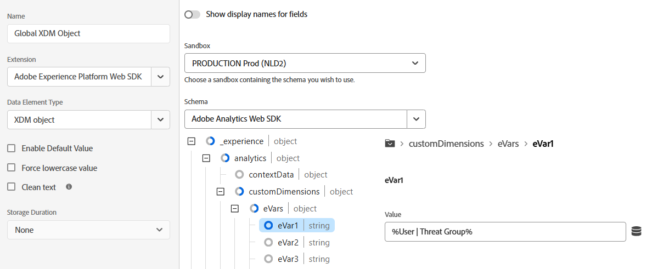
Task: Open the Sandbox dropdown
Action: (x=305, y=63)
